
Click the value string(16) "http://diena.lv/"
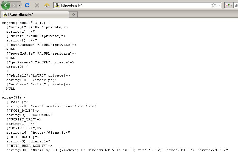pyautogui.click(x=38, y=133)
